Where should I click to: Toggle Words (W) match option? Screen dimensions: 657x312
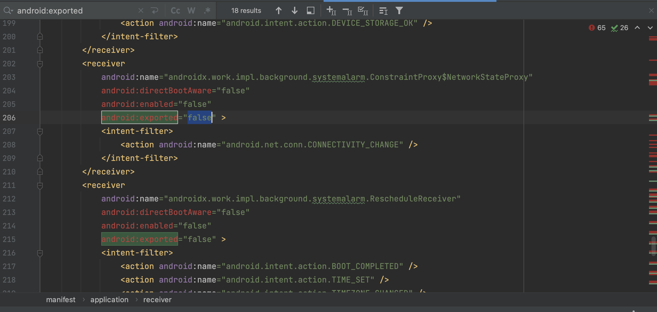click(191, 11)
